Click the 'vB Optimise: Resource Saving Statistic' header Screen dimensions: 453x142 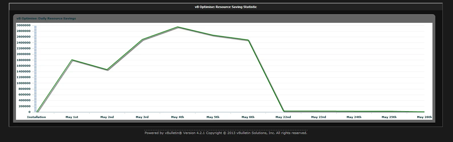click(226, 7)
